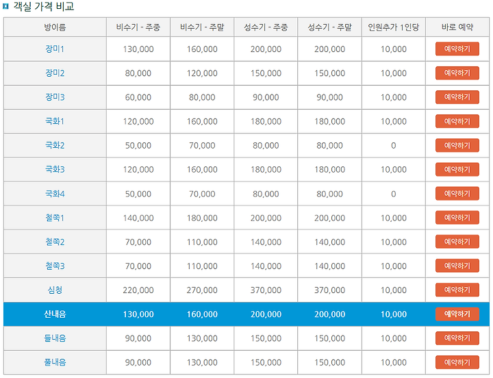Click the 방이름 column header
Screen dimensions: 493x378
[55, 27]
